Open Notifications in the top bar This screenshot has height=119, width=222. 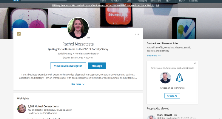[x=155, y=1]
